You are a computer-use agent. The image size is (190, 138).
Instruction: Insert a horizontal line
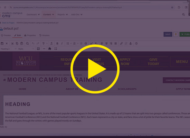44,49
